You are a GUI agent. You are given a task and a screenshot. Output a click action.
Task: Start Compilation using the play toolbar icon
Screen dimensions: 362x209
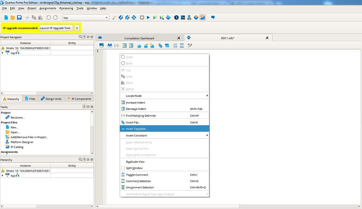coord(149,17)
